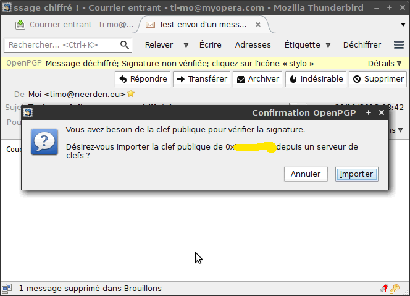Click the search magnifier icon
The image size is (410, 296).
125,45
